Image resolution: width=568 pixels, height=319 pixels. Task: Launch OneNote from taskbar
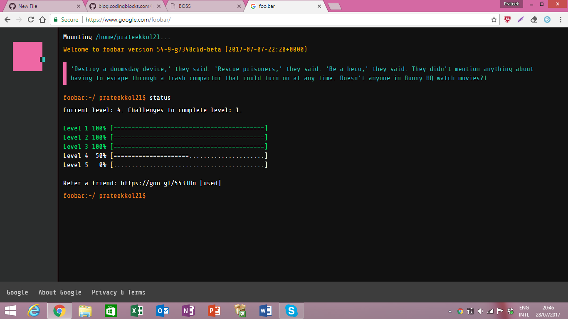pos(188,311)
